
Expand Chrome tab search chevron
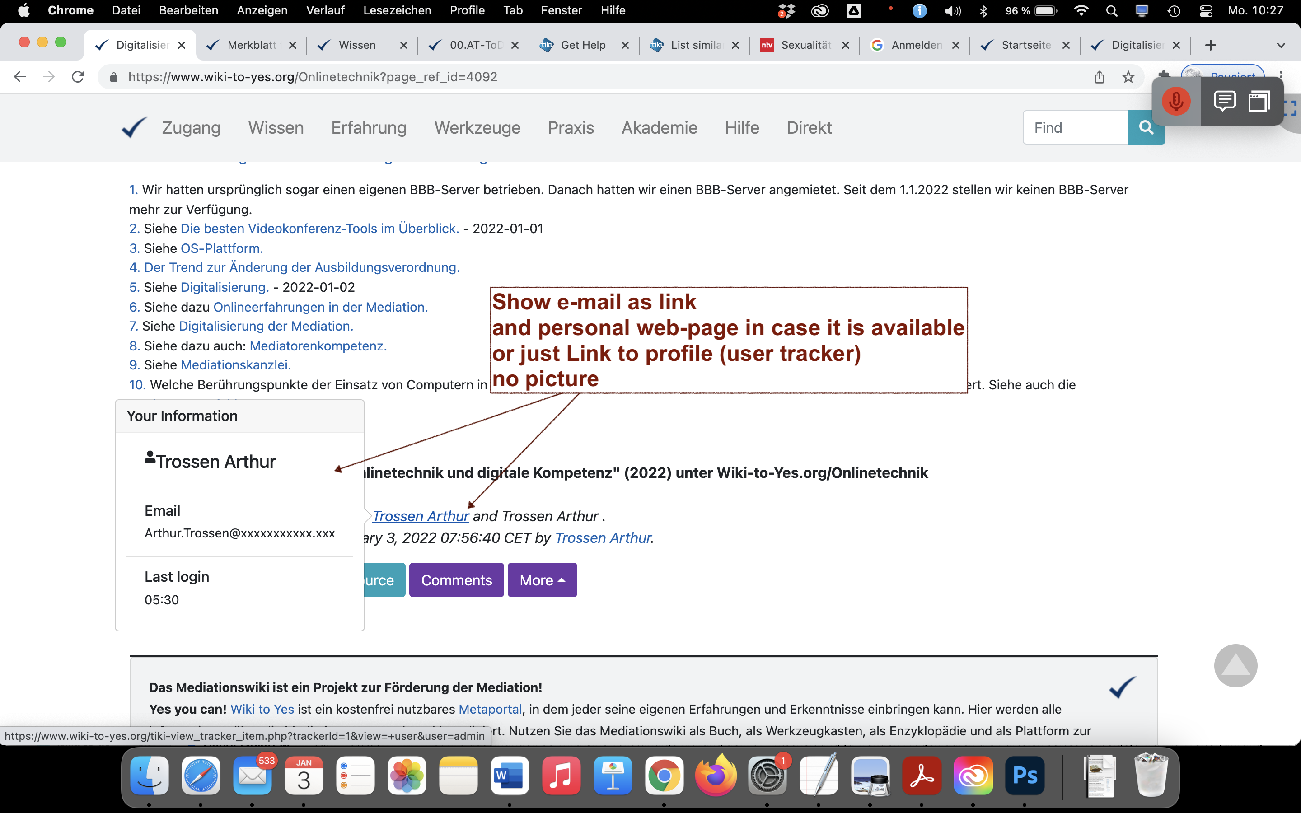pos(1281,45)
